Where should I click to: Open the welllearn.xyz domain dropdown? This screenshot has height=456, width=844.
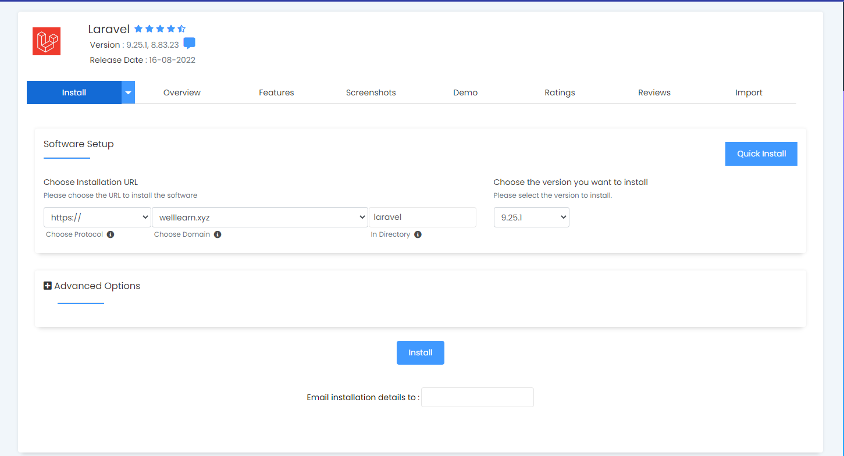(260, 218)
